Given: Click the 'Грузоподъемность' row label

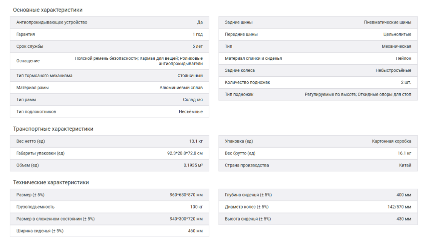Looking at the screenshot, I should click(35, 207).
